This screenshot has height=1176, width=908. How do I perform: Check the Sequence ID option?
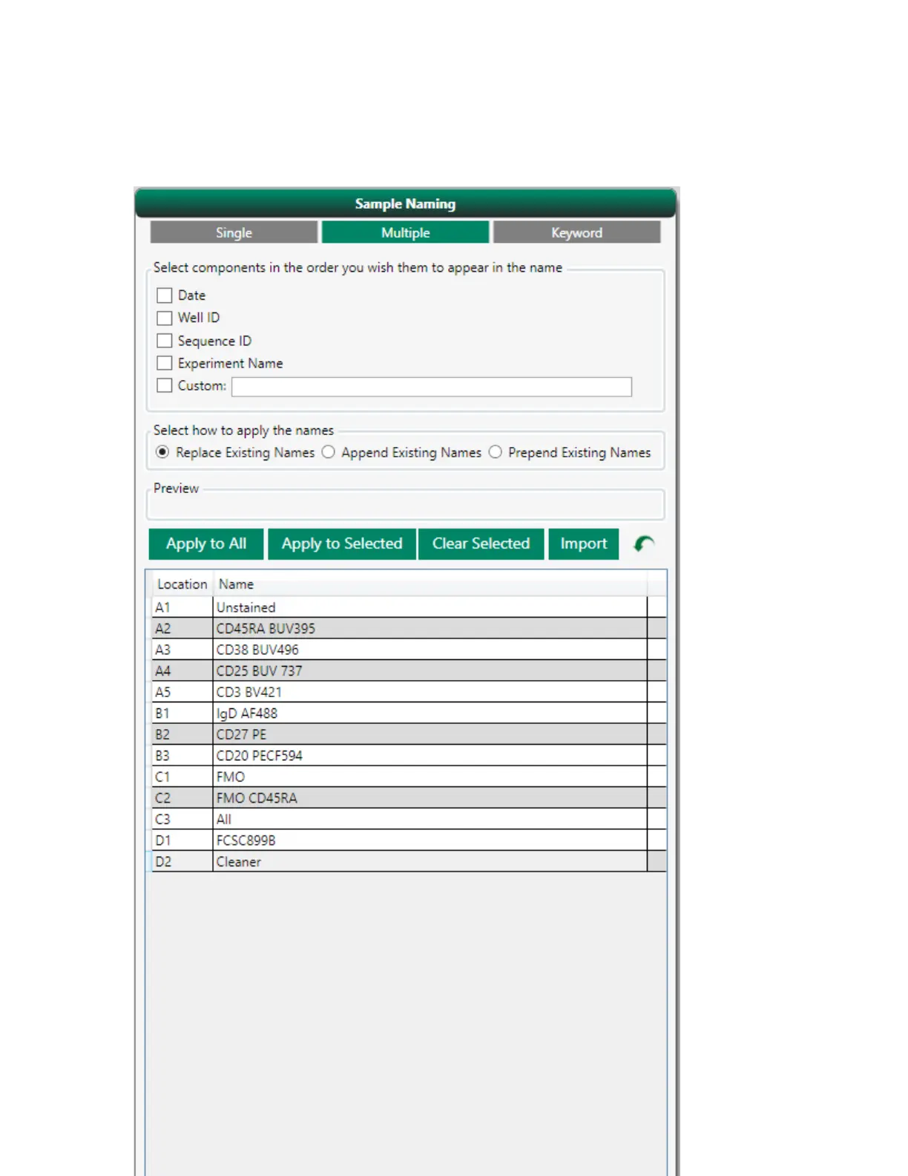(x=165, y=341)
